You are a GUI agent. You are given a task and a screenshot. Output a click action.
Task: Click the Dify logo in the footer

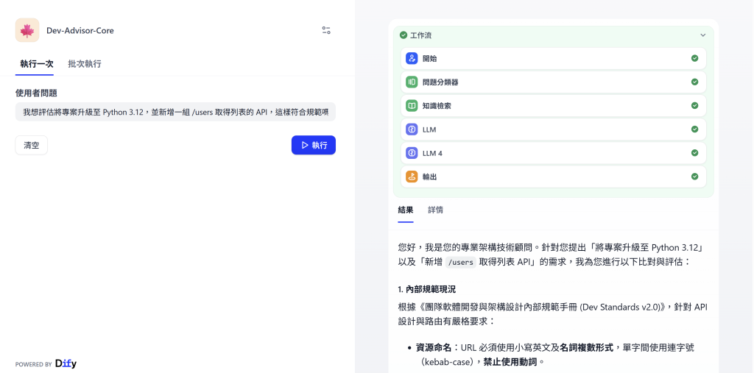tap(66, 363)
